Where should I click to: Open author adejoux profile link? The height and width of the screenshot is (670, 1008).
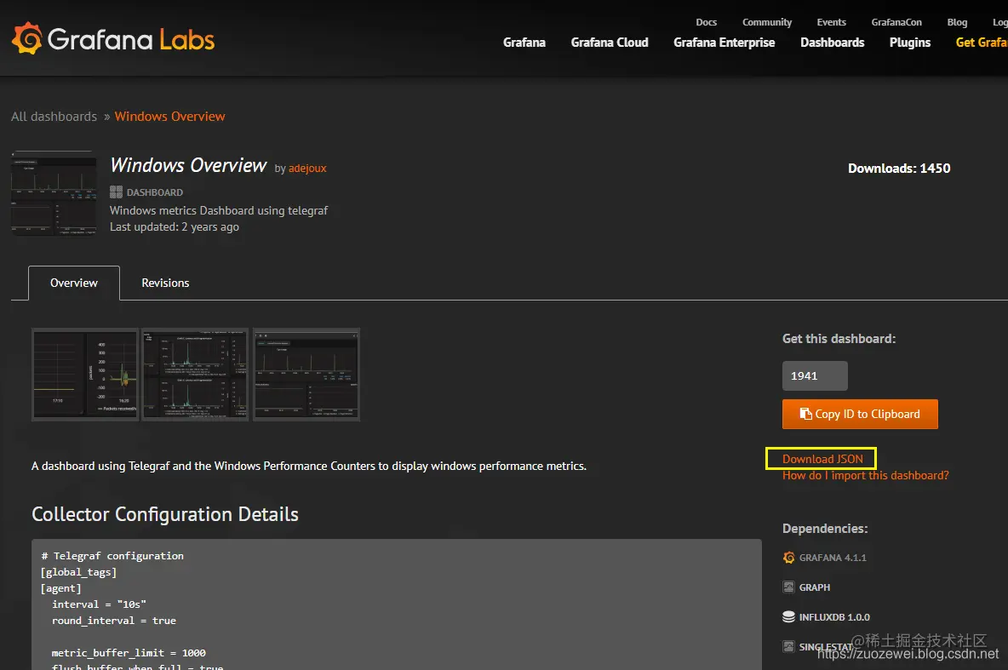point(307,169)
